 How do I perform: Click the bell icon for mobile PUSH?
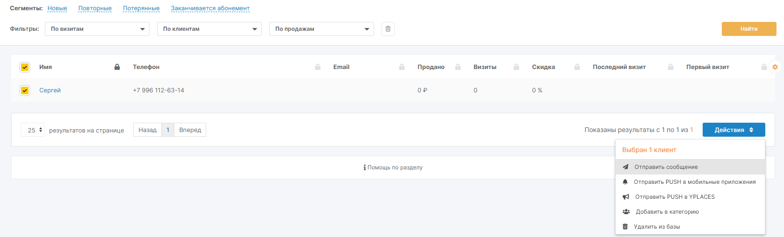pos(625,182)
